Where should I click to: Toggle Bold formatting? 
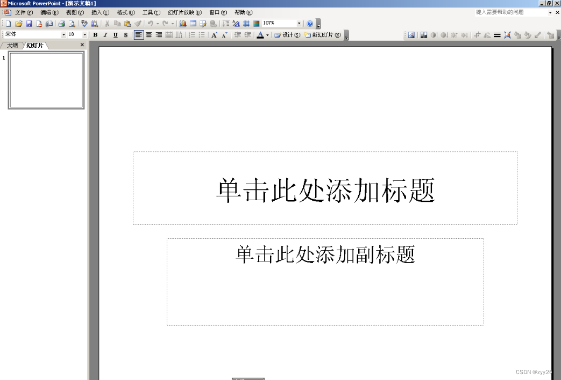pyautogui.click(x=95, y=35)
